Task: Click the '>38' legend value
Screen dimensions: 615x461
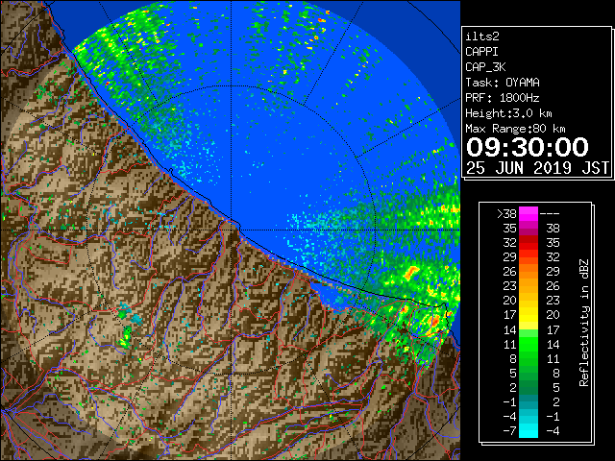Action: coord(506,214)
